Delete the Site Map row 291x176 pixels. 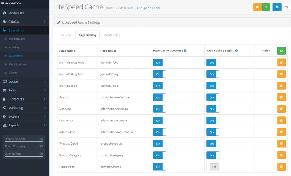coord(281,109)
